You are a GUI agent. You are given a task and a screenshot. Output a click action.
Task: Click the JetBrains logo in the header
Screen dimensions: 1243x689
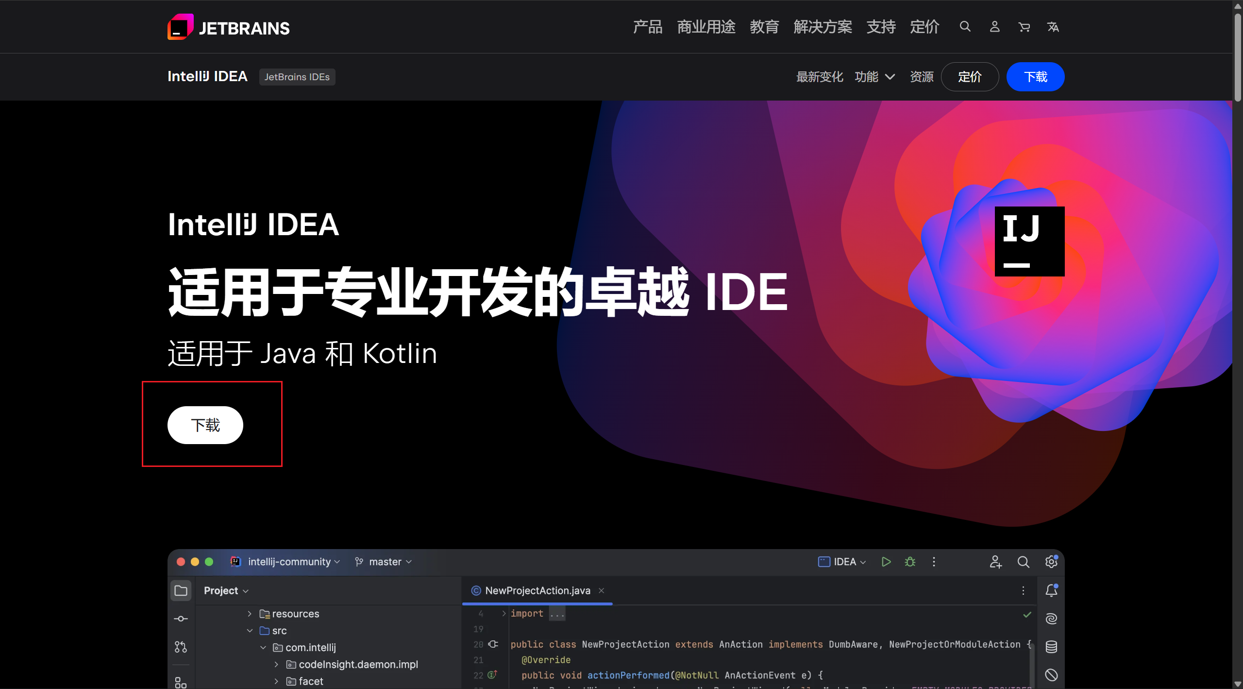[x=229, y=27]
